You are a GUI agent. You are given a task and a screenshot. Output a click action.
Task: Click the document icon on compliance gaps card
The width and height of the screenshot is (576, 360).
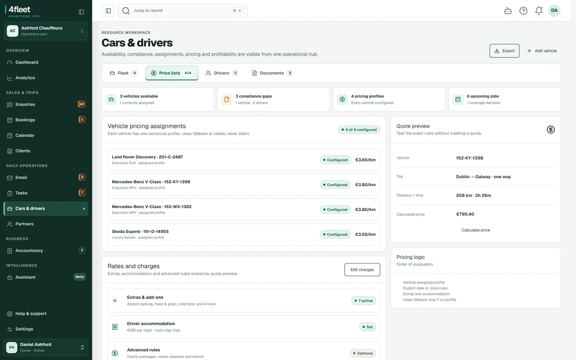(x=227, y=99)
